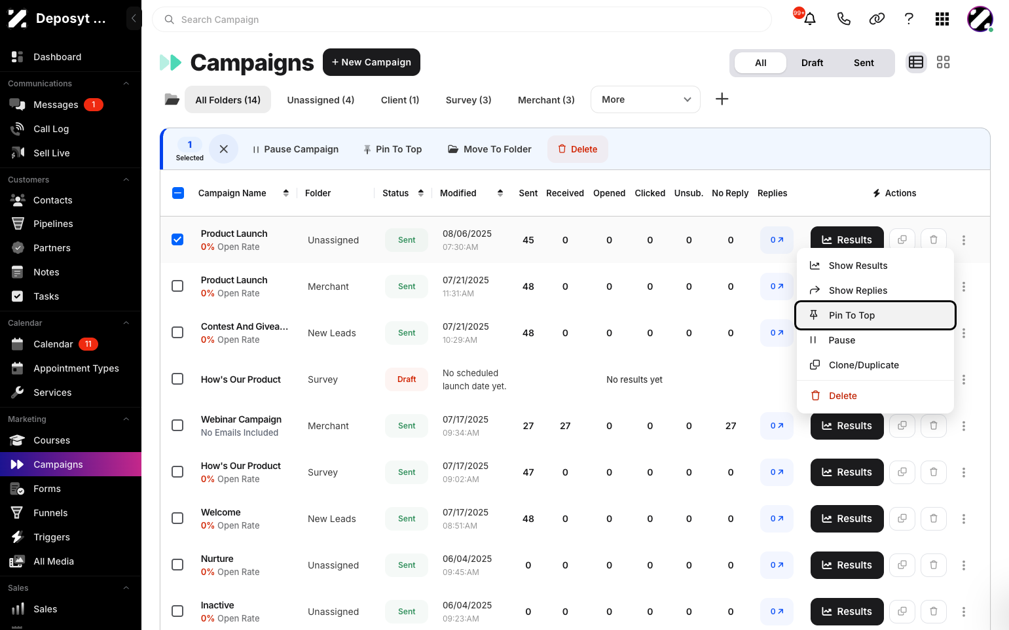Image resolution: width=1009 pixels, height=630 pixels.
Task: Choose Pin To Top in context menu
Action: pos(875,315)
